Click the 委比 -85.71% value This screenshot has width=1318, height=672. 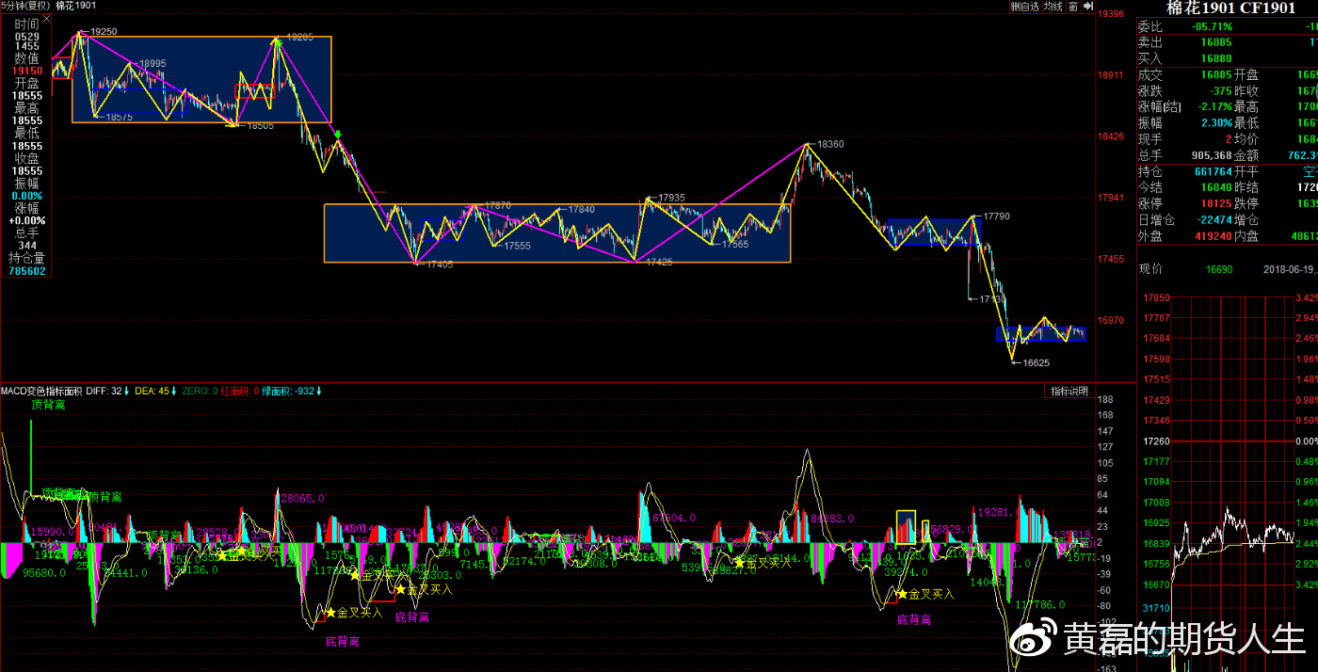click(x=1210, y=26)
